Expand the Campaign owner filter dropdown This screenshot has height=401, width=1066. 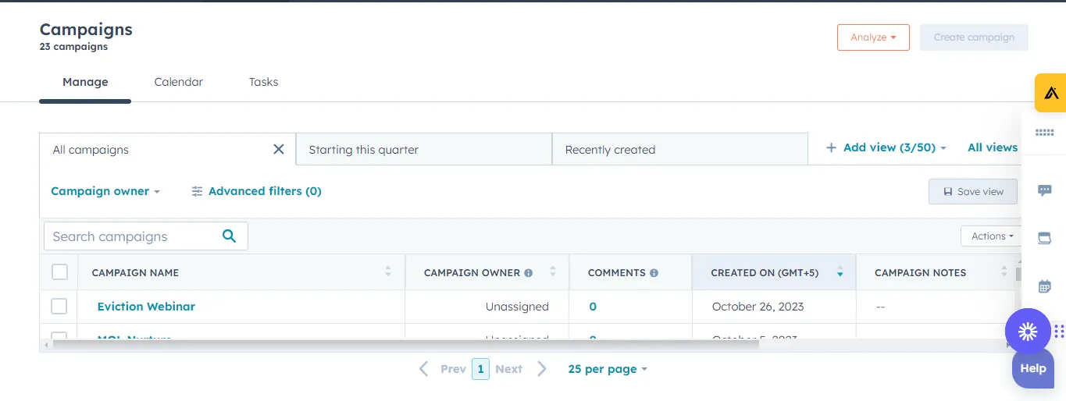(x=105, y=191)
